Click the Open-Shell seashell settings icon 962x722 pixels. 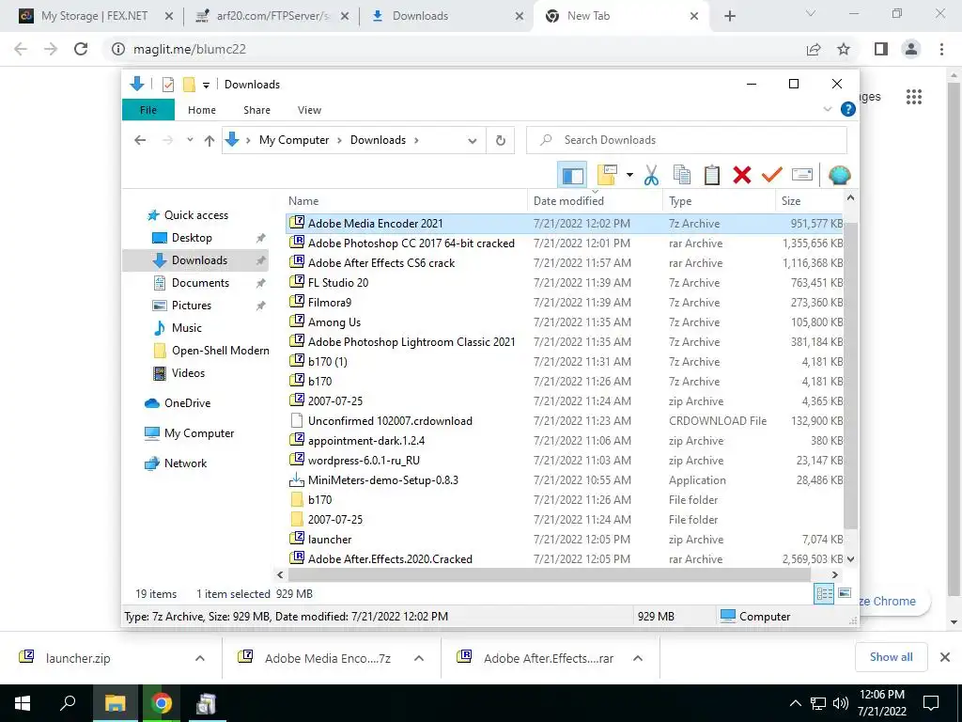click(839, 175)
